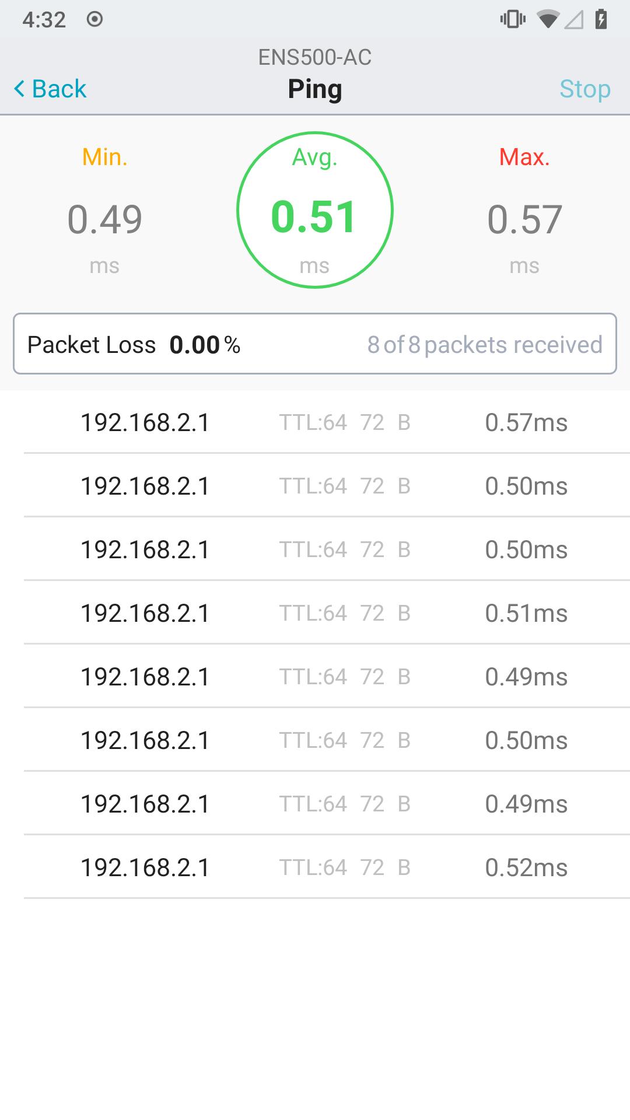Screen dimensions: 630x1120
Task: Tap the ENS500-AC device name header
Action: point(315,57)
